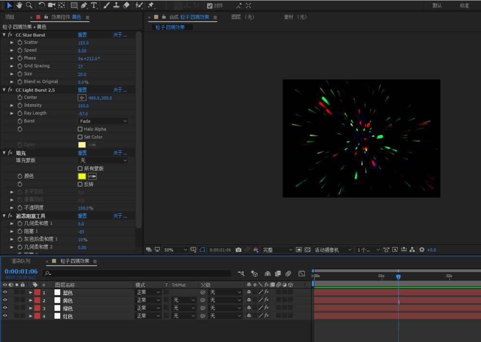This screenshot has width=481, height=342.
Task: Click the snapshot camera icon
Action: 239,250
